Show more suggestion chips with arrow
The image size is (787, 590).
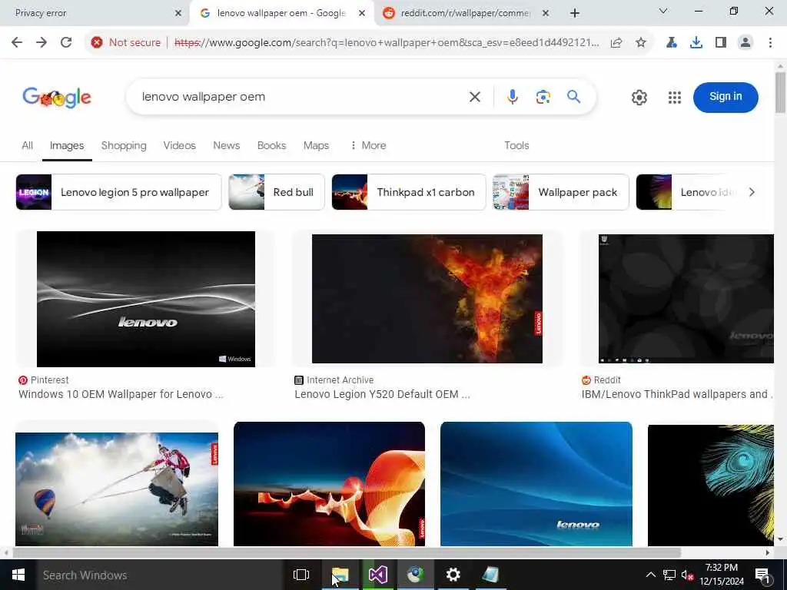[x=752, y=192]
